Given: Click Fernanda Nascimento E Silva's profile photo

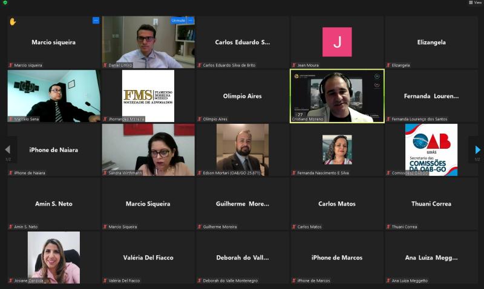Looking at the screenshot, I should pos(337,149).
